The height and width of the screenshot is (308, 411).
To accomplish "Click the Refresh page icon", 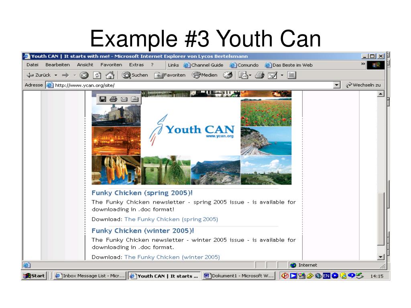I will tap(97, 75).
